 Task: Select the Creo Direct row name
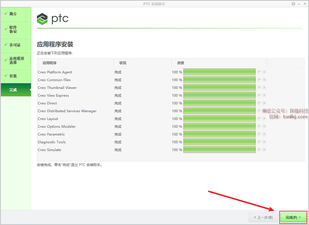coord(47,103)
